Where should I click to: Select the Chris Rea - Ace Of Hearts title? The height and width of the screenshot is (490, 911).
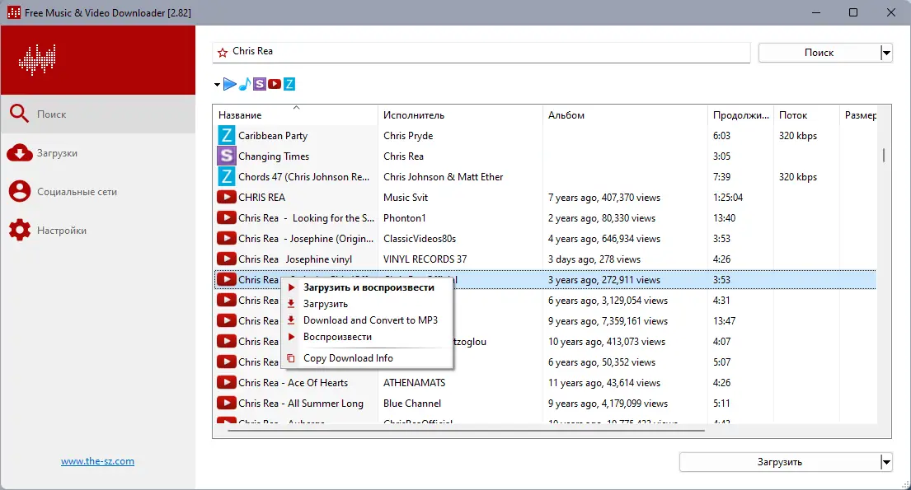point(293,383)
